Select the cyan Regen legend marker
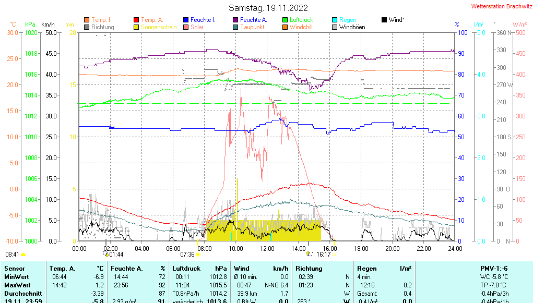Viewport: 533px width, 303px height. pyautogui.click(x=335, y=20)
